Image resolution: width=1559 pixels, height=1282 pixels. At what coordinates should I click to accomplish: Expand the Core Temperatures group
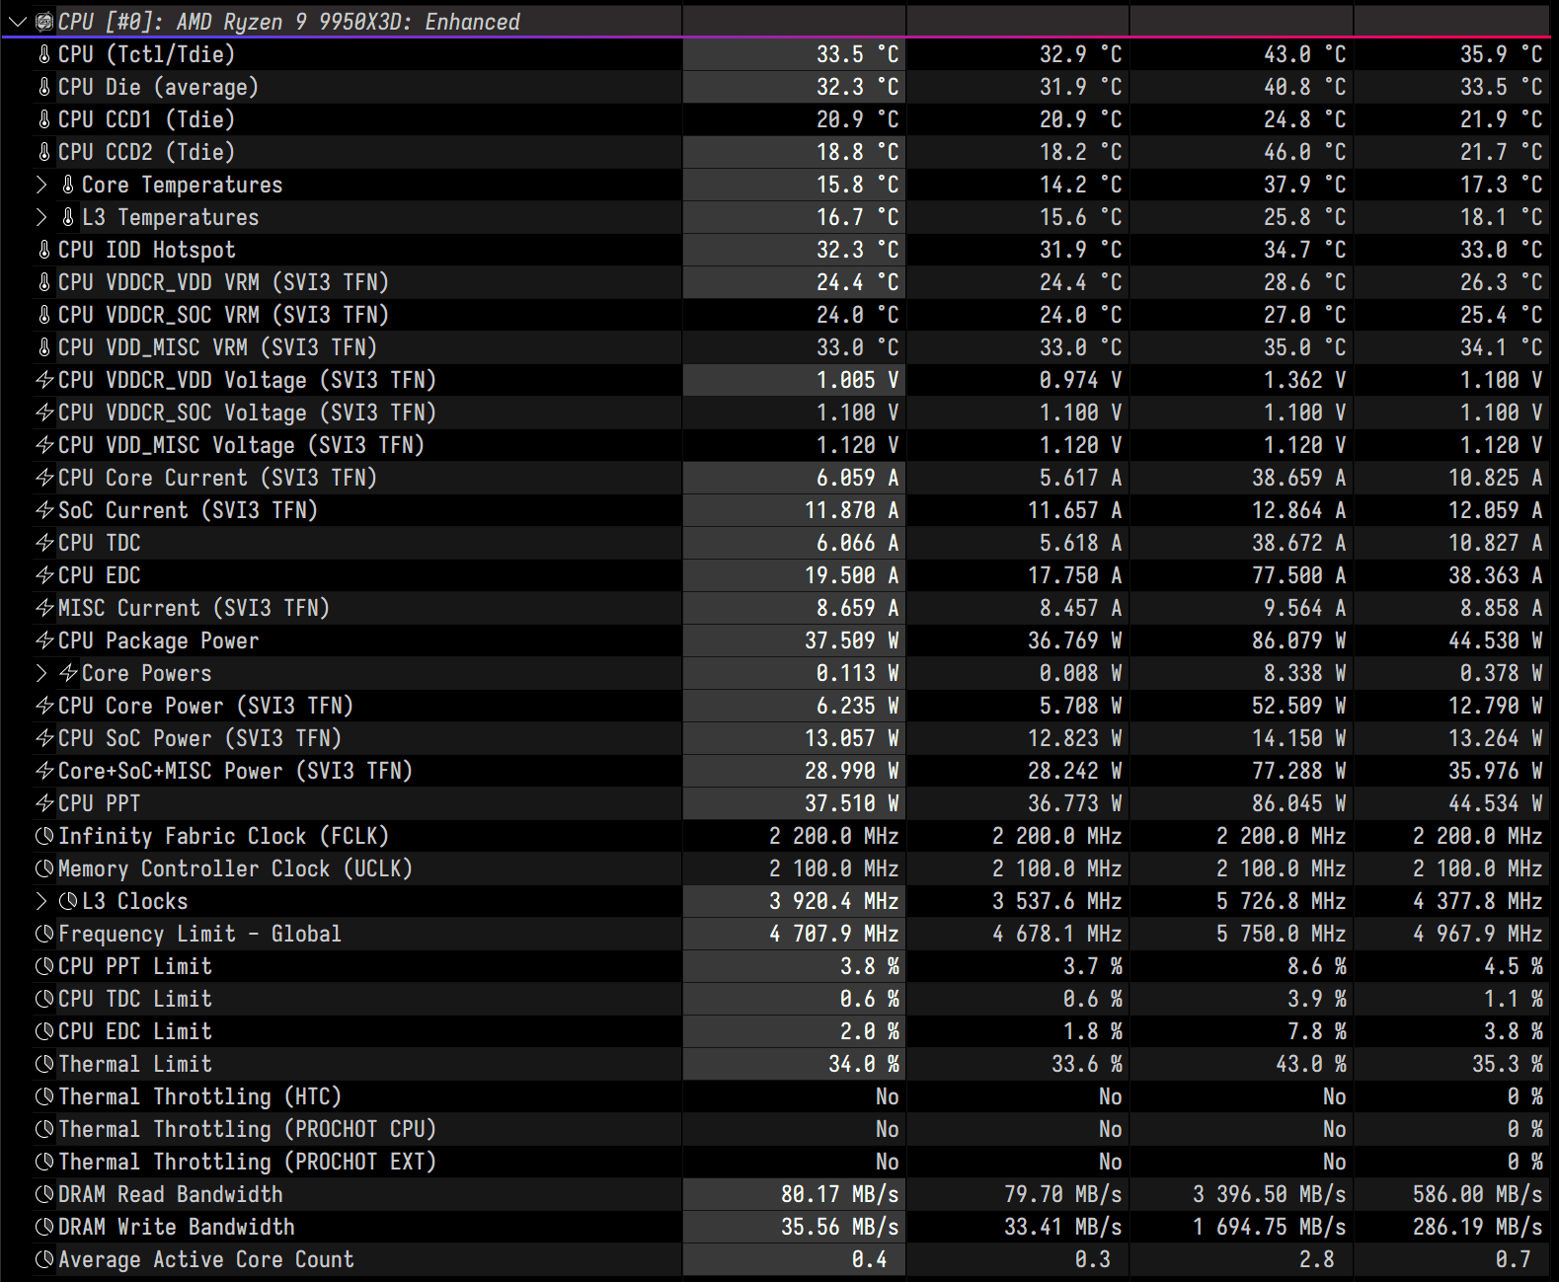pyautogui.click(x=40, y=185)
